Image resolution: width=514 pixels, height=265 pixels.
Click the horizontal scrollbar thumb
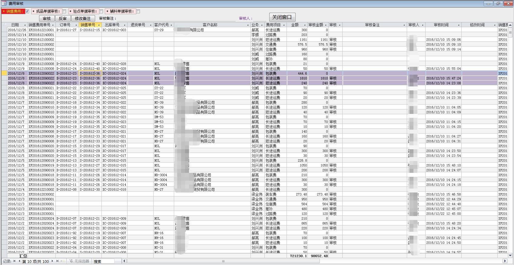(x=224, y=261)
